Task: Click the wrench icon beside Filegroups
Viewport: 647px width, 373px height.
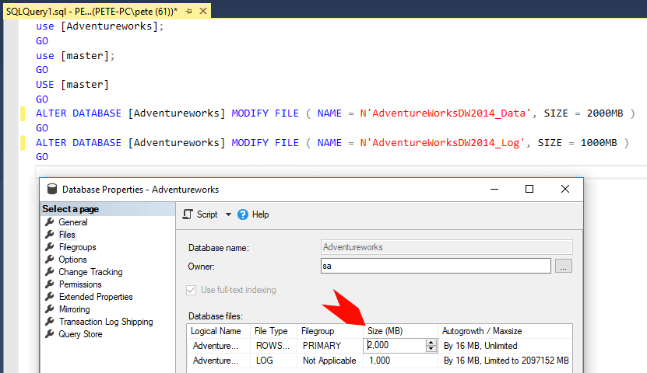Action: coord(50,246)
